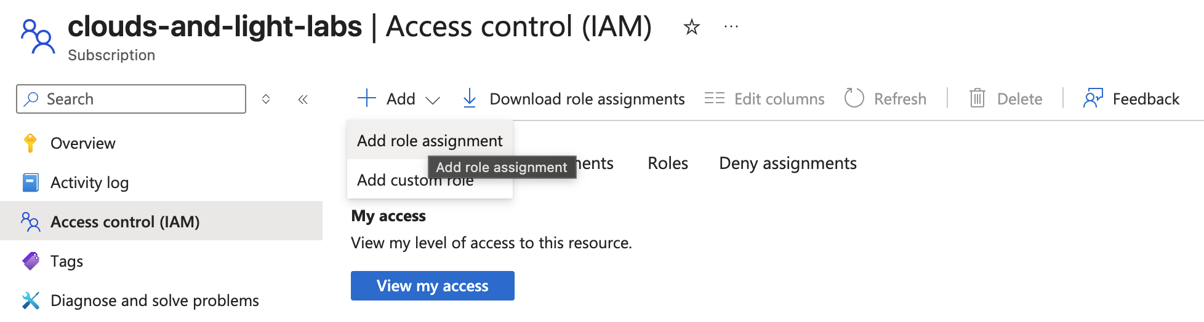Open Diagnose and solve problems
The height and width of the screenshot is (322, 1204).
161,300
